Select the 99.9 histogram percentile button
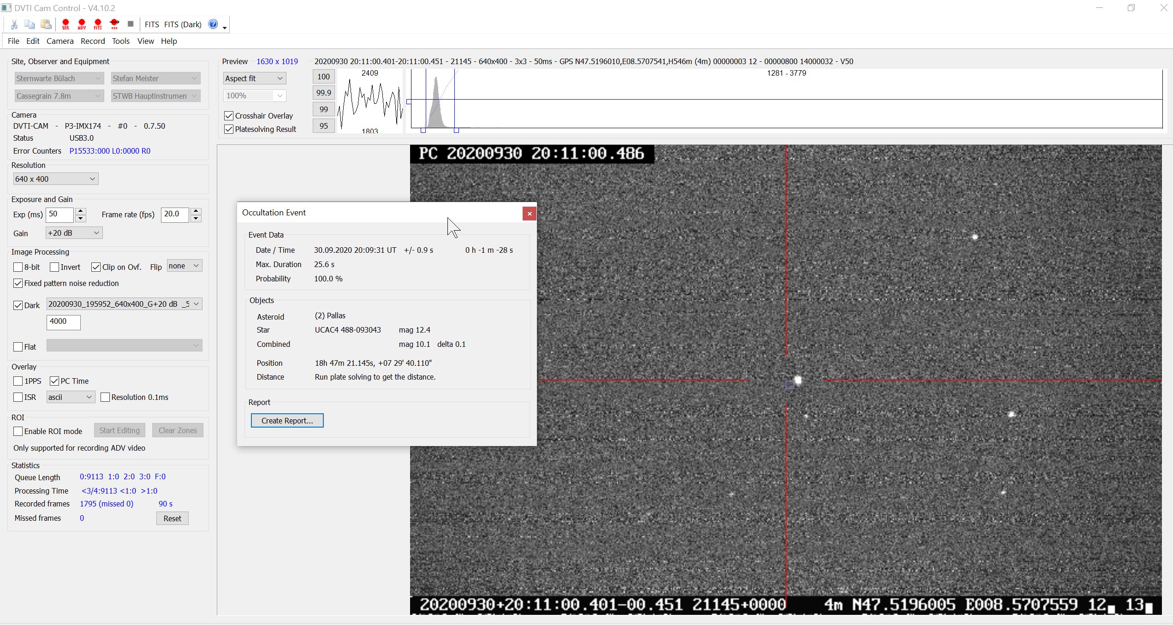Image resolution: width=1173 pixels, height=625 pixels. tap(323, 93)
